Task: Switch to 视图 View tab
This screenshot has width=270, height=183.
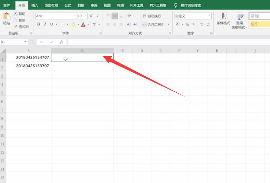Action: 107,5
